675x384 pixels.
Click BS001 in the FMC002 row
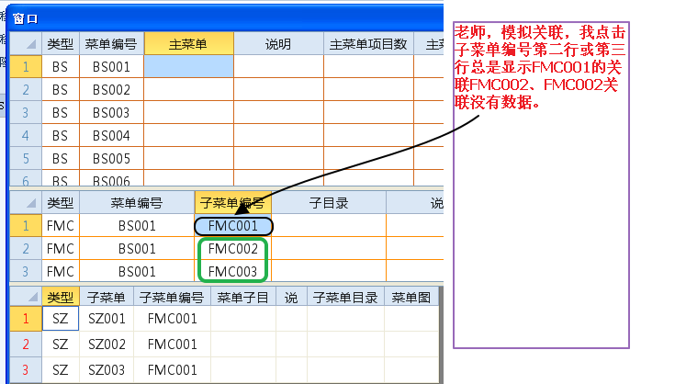(137, 248)
